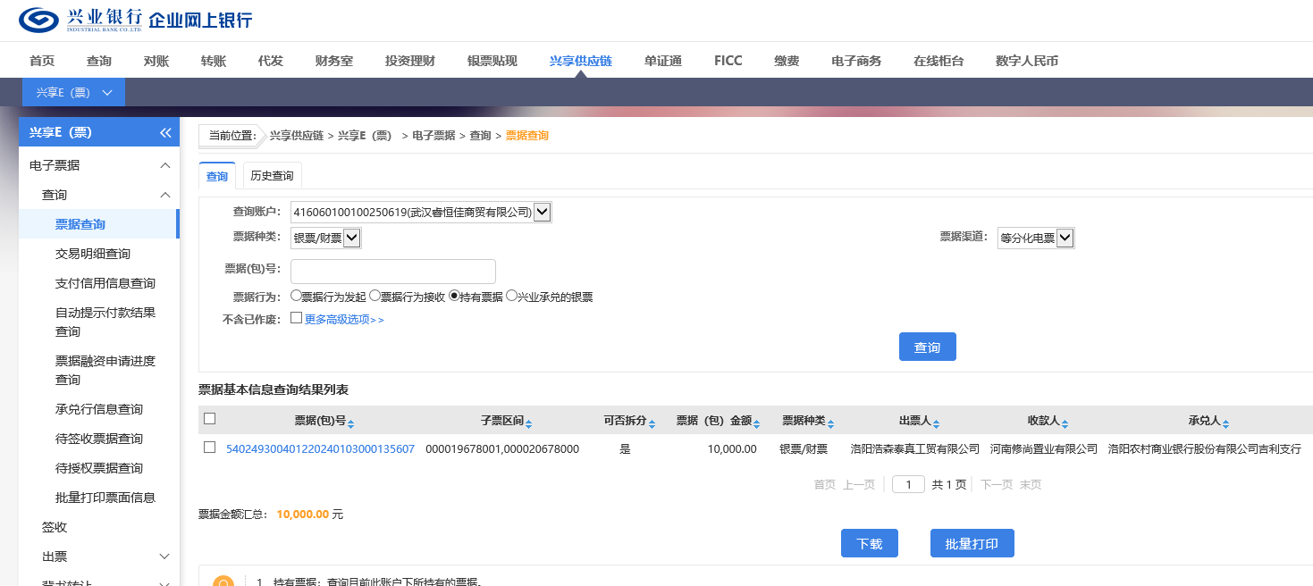Click the page number input box

[908, 484]
